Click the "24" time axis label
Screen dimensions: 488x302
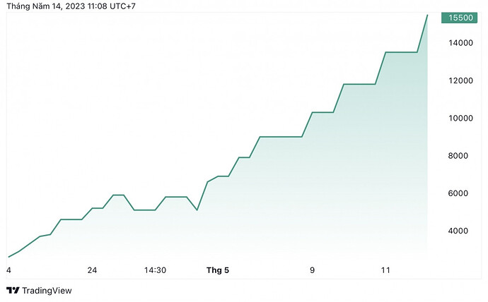(x=92, y=270)
